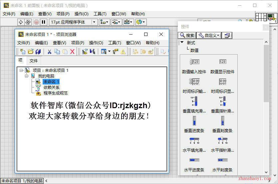Click the Cut scissors icon
The height and width of the screenshot is (184, 278).
tap(50, 52)
